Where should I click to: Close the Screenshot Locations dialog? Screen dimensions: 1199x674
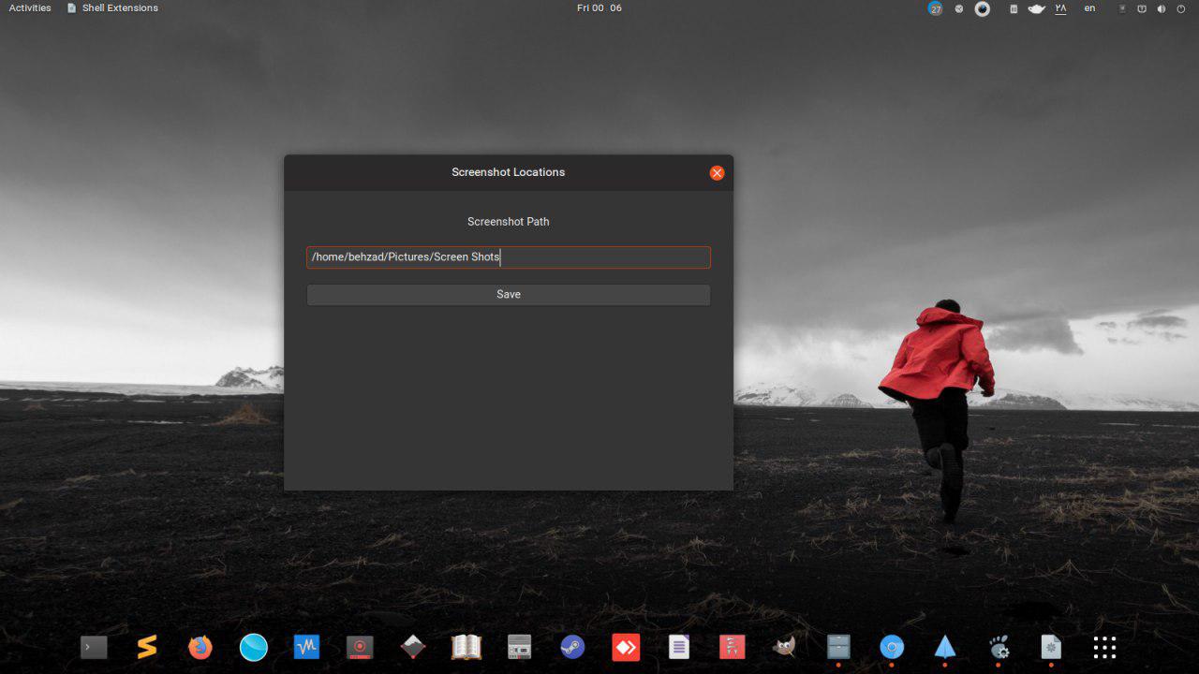[717, 173]
